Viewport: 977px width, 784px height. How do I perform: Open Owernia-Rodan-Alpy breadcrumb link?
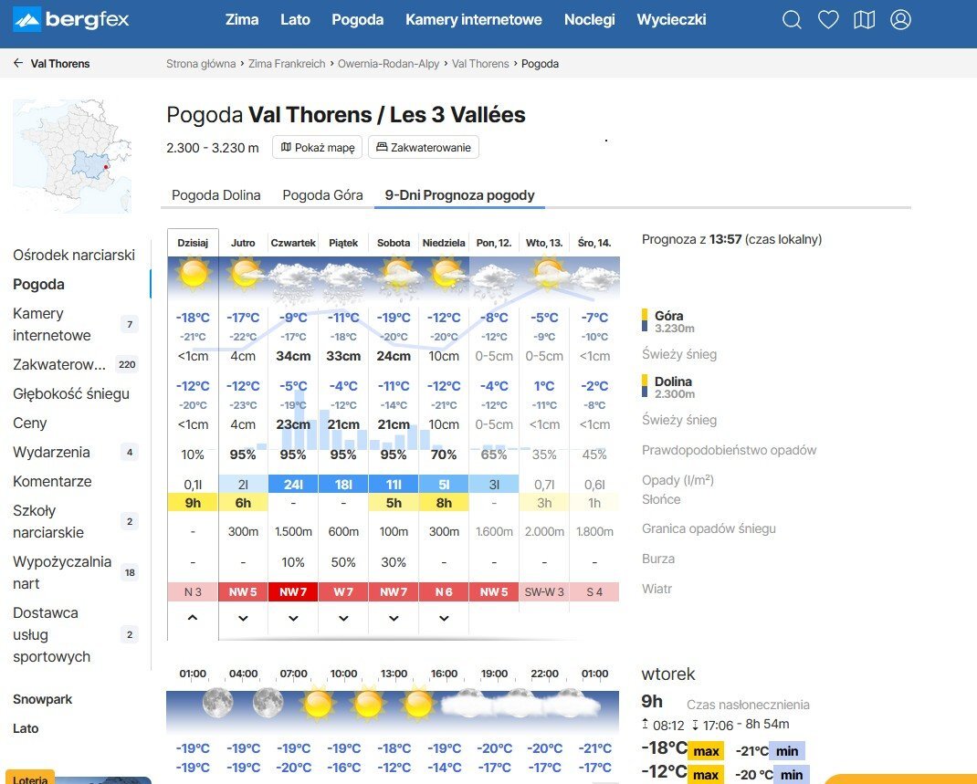[x=388, y=64]
